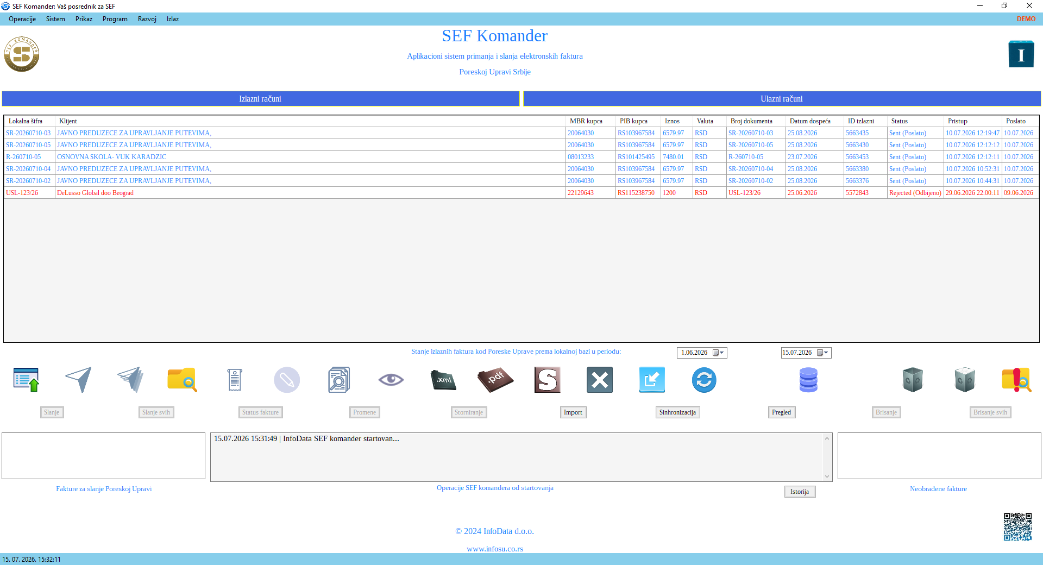Click the circular sync arrows icon
Image resolution: width=1043 pixels, height=565 pixels.
tap(704, 380)
